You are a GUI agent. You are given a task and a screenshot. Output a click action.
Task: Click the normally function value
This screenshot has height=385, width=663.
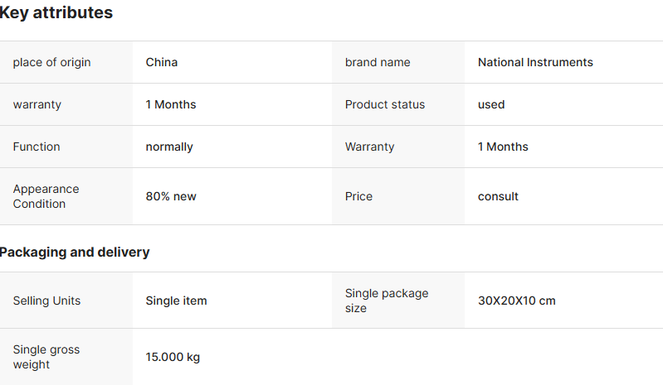(x=169, y=147)
